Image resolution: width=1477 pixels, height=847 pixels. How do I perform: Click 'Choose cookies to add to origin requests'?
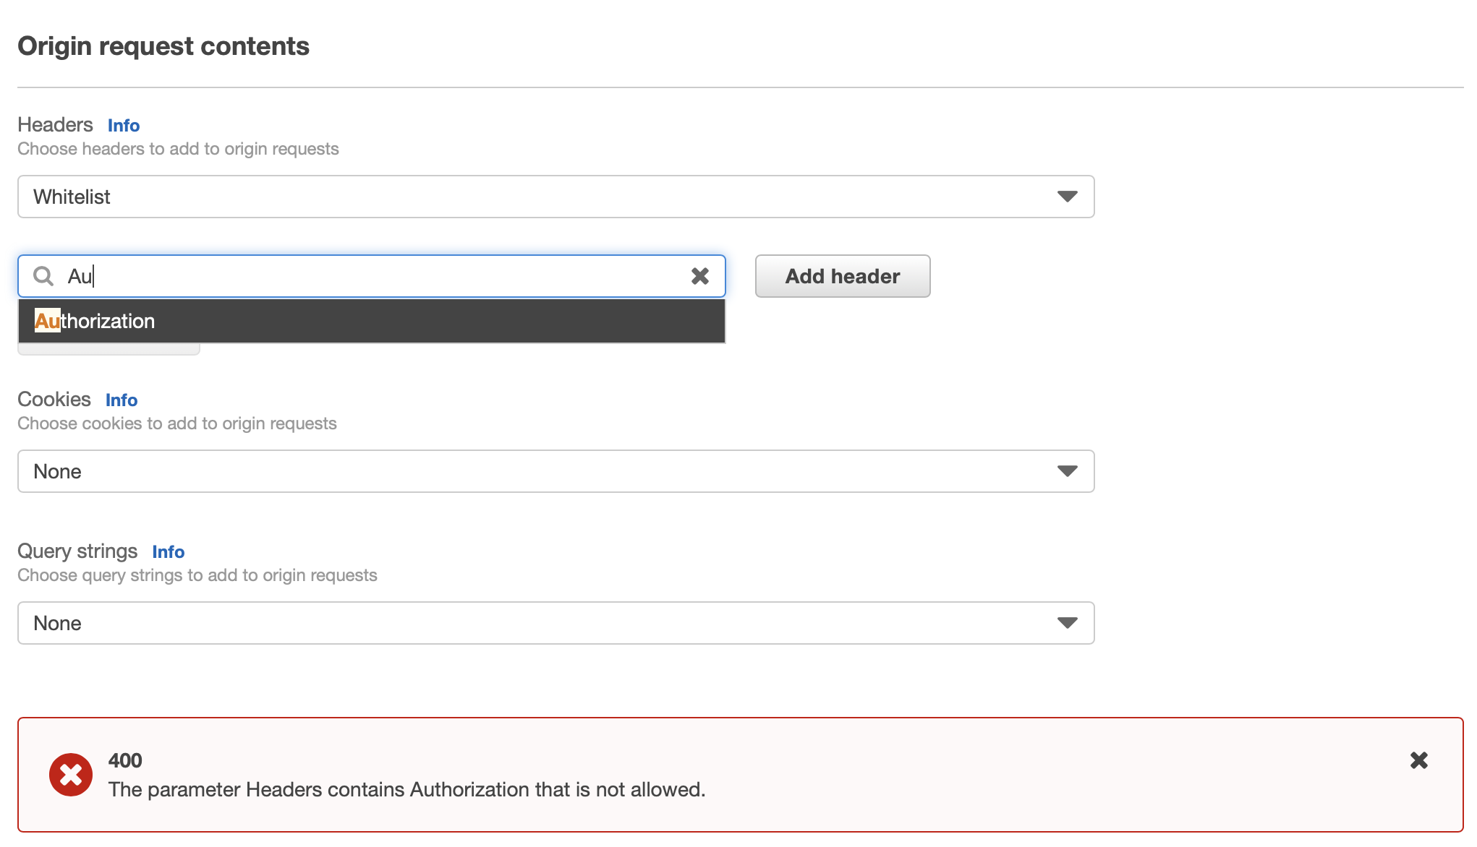tap(177, 423)
